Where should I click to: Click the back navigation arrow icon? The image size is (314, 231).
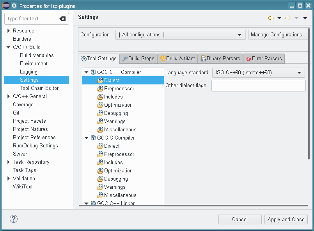pos(271,18)
